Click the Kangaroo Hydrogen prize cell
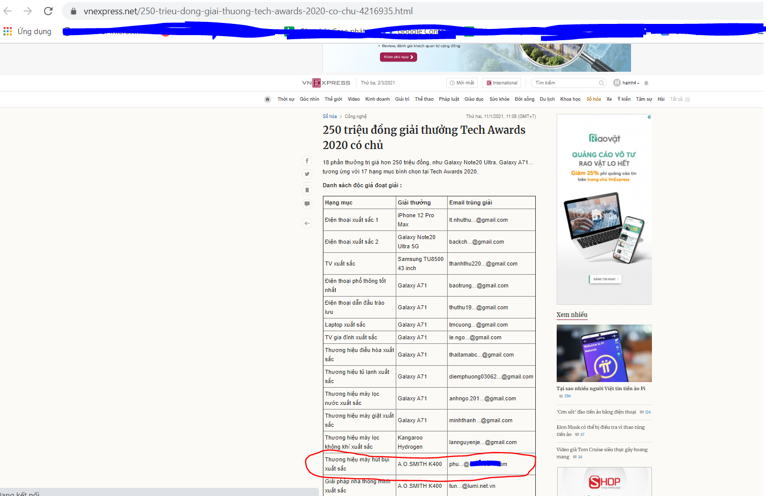The image size is (766, 496). click(421, 442)
